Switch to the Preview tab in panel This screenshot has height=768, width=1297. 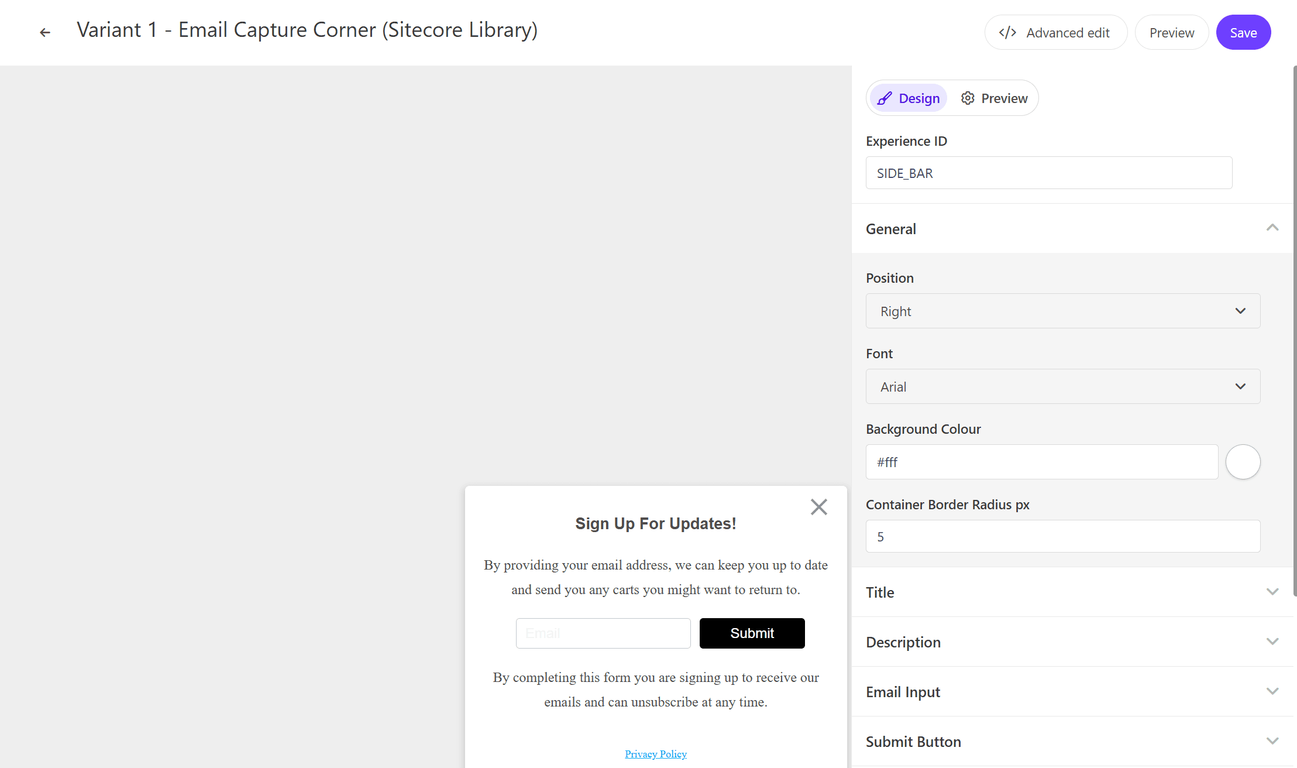point(994,98)
